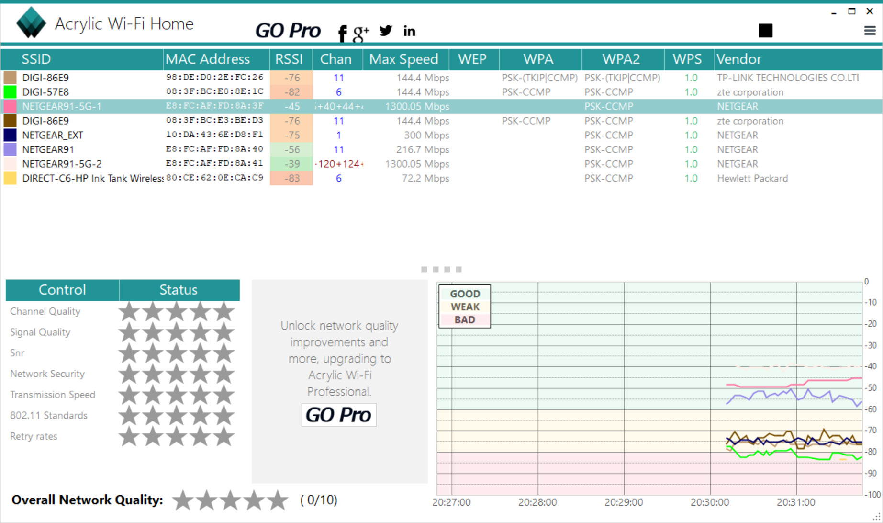Maximize the Acrylic Wi-Fi window
The width and height of the screenshot is (883, 523).
(851, 11)
